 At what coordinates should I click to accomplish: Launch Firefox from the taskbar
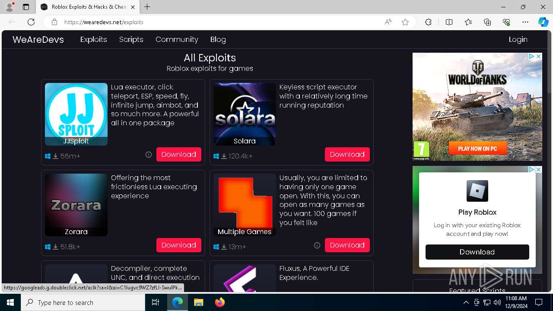pyautogui.click(x=219, y=302)
